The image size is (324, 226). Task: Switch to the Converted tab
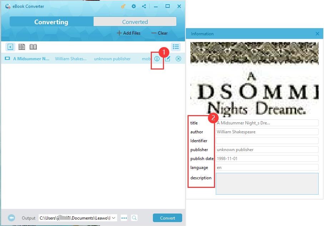pos(135,22)
